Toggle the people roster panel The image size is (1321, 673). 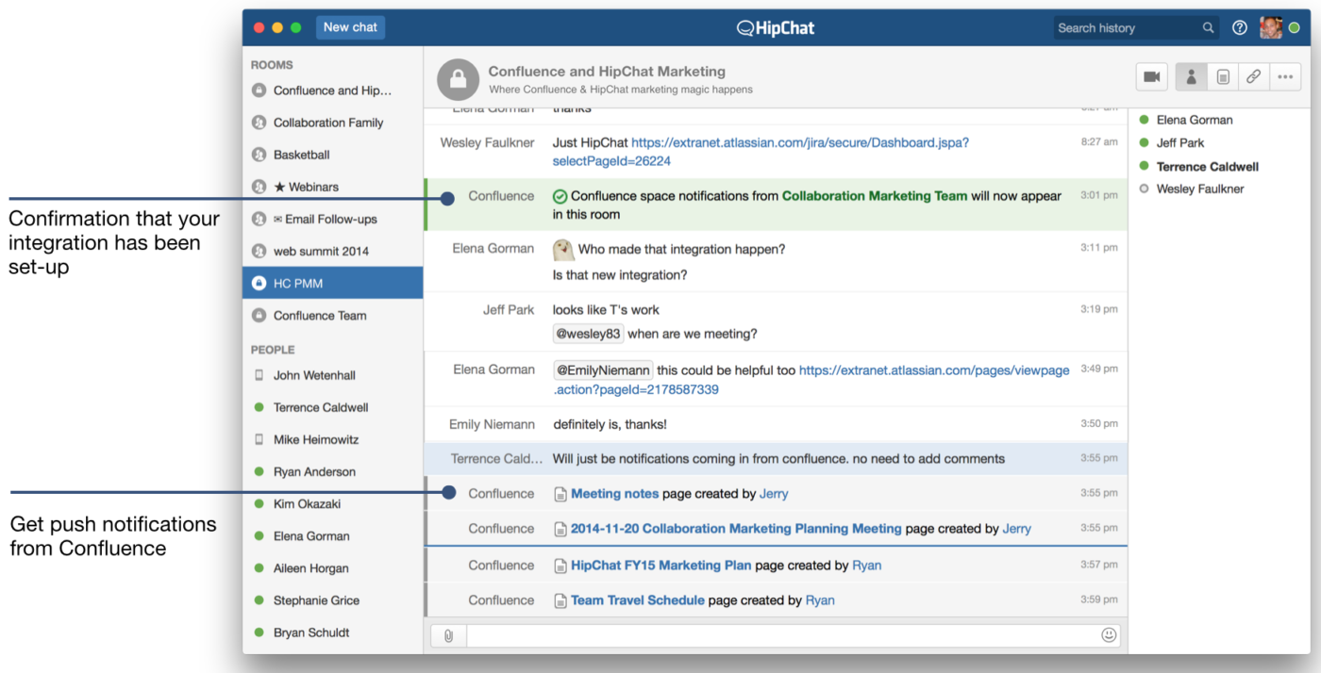(1191, 76)
